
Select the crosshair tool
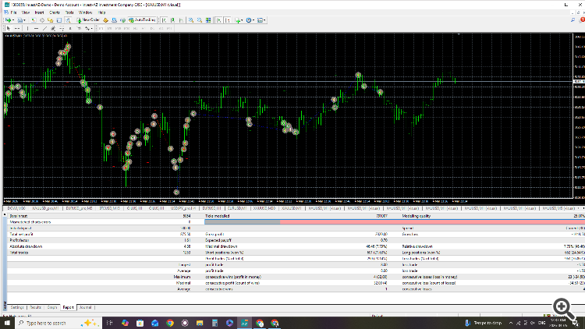point(17,28)
